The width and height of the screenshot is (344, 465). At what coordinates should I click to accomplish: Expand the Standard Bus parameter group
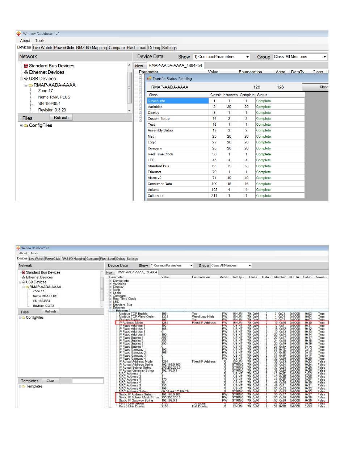pyautogui.click(x=111, y=305)
